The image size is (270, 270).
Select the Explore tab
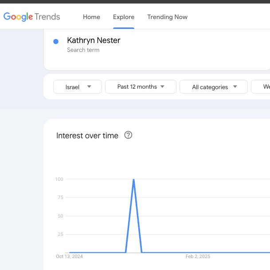(124, 17)
